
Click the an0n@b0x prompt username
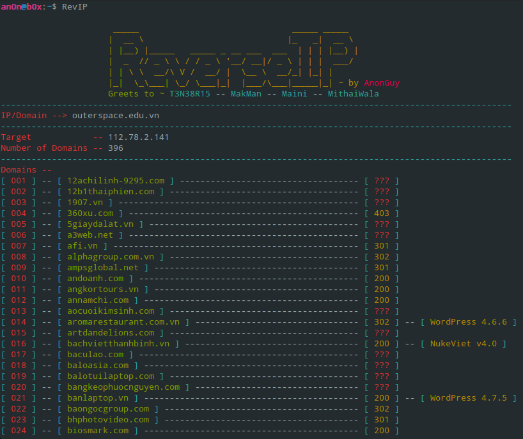21,6
